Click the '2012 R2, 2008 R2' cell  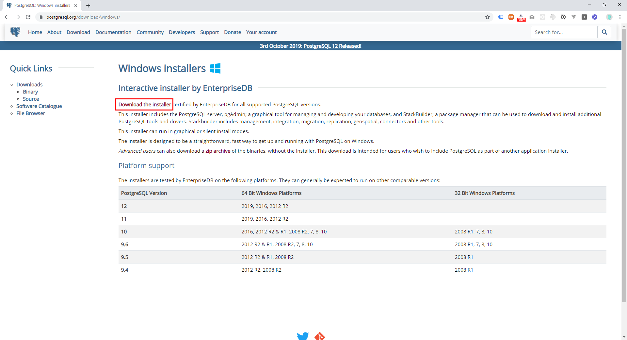tap(262, 270)
